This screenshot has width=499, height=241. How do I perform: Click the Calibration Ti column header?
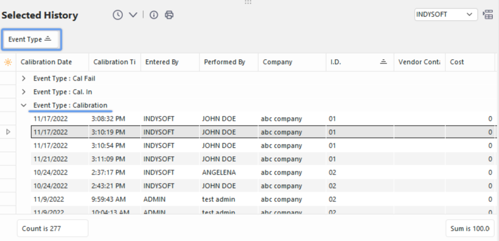pyautogui.click(x=115, y=62)
